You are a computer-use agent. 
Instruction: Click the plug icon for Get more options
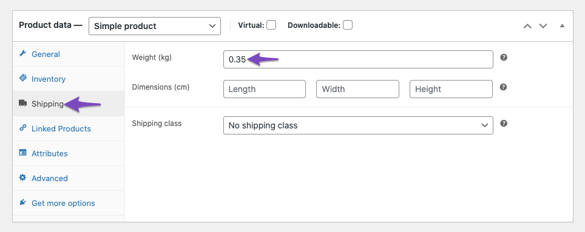pyautogui.click(x=23, y=202)
